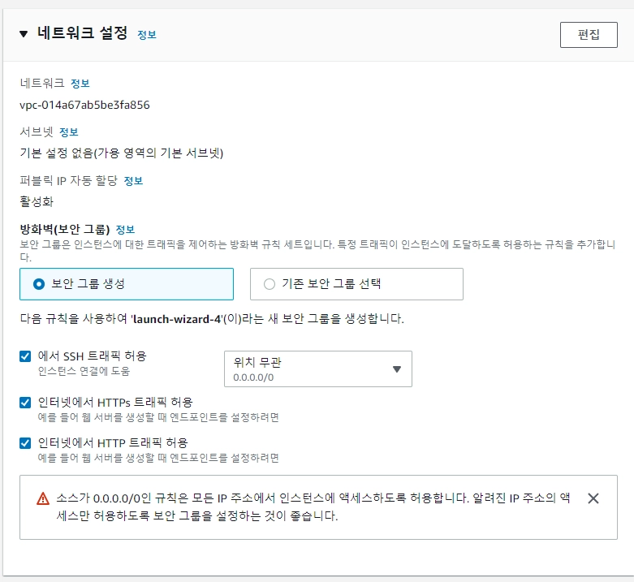This screenshot has width=634, height=582.
Task: Open 정보 link next to 서브넷 label
Action: [x=69, y=132]
